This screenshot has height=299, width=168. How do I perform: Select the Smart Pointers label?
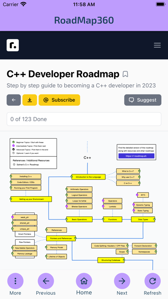click(25, 234)
